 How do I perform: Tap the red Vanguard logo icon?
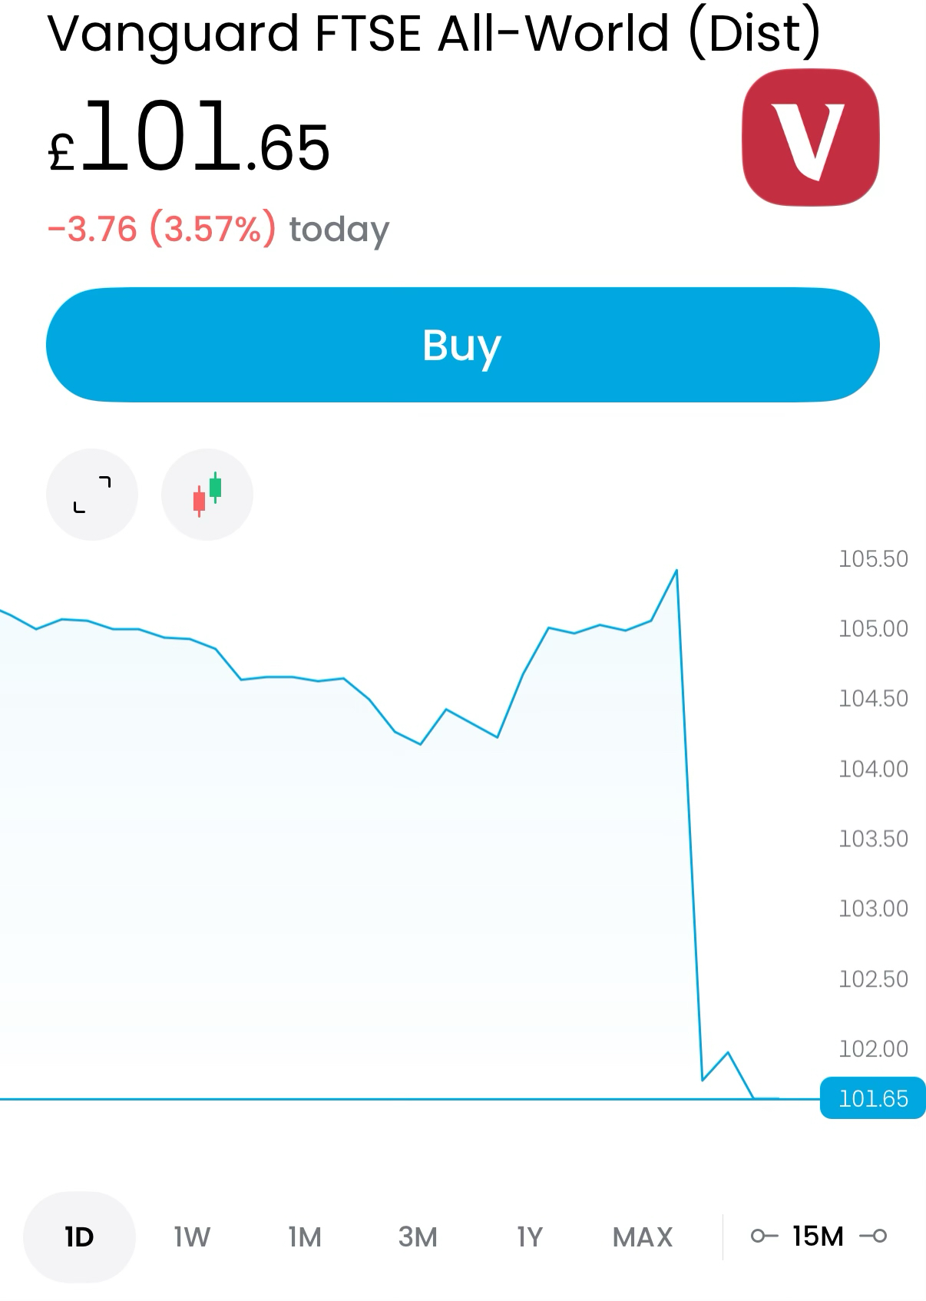(x=810, y=137)
